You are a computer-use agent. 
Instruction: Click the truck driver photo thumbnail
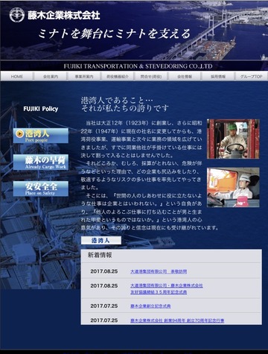tap(233, 187)
